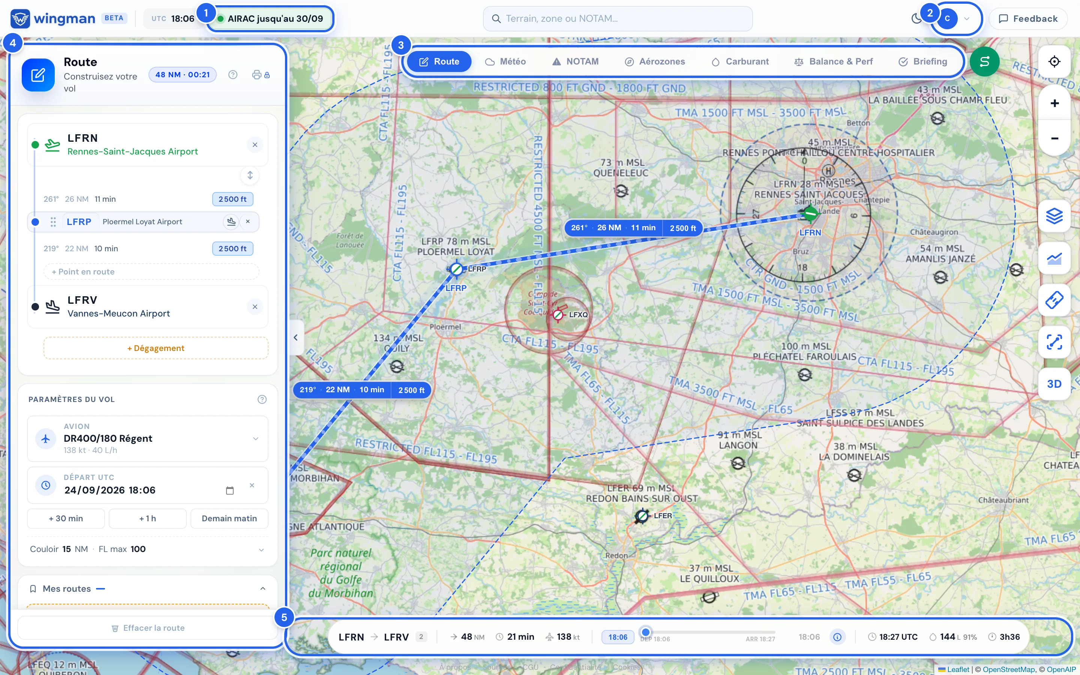This screenshot has height=675, width=1080.
Task: Click + Point en route
Action: [x=151, y=271]
